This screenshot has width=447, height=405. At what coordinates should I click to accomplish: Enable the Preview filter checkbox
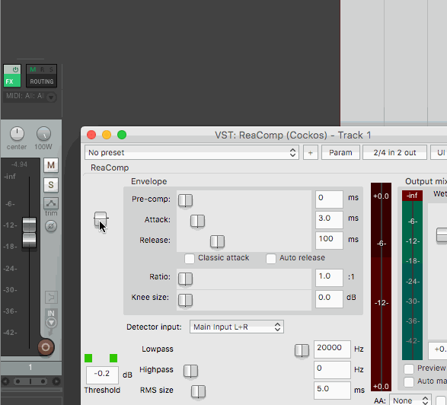pos(409,368)
